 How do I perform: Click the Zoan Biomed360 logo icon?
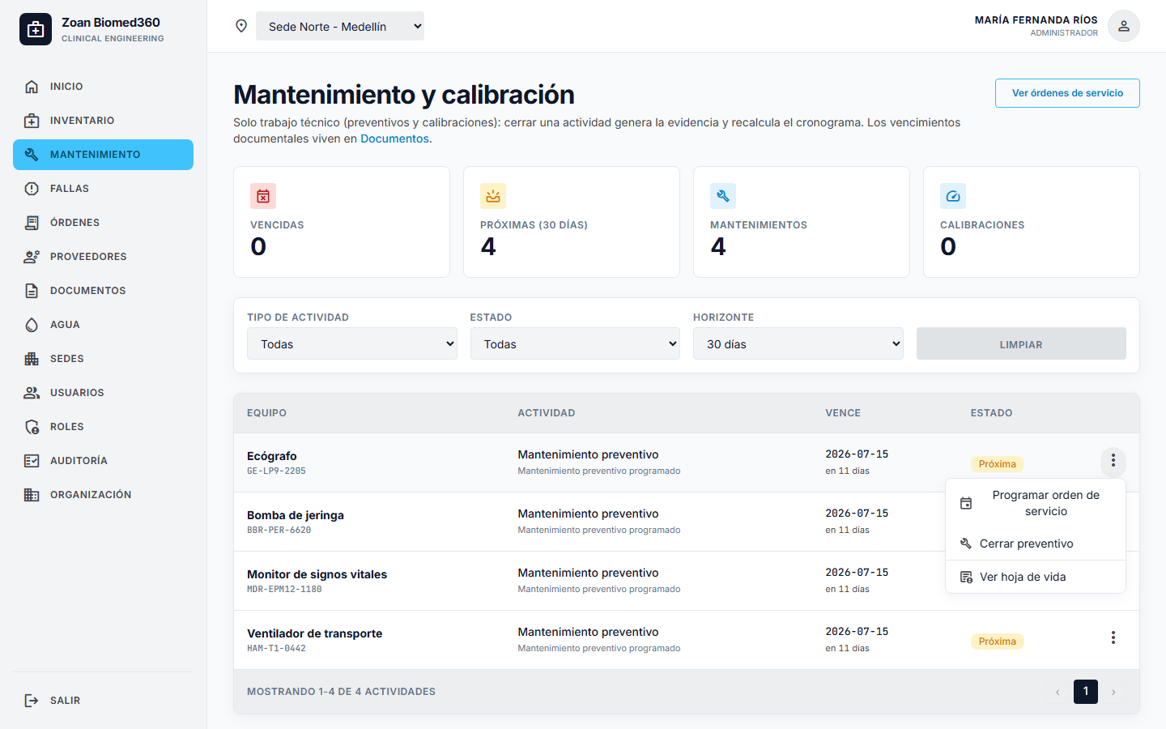36,29
